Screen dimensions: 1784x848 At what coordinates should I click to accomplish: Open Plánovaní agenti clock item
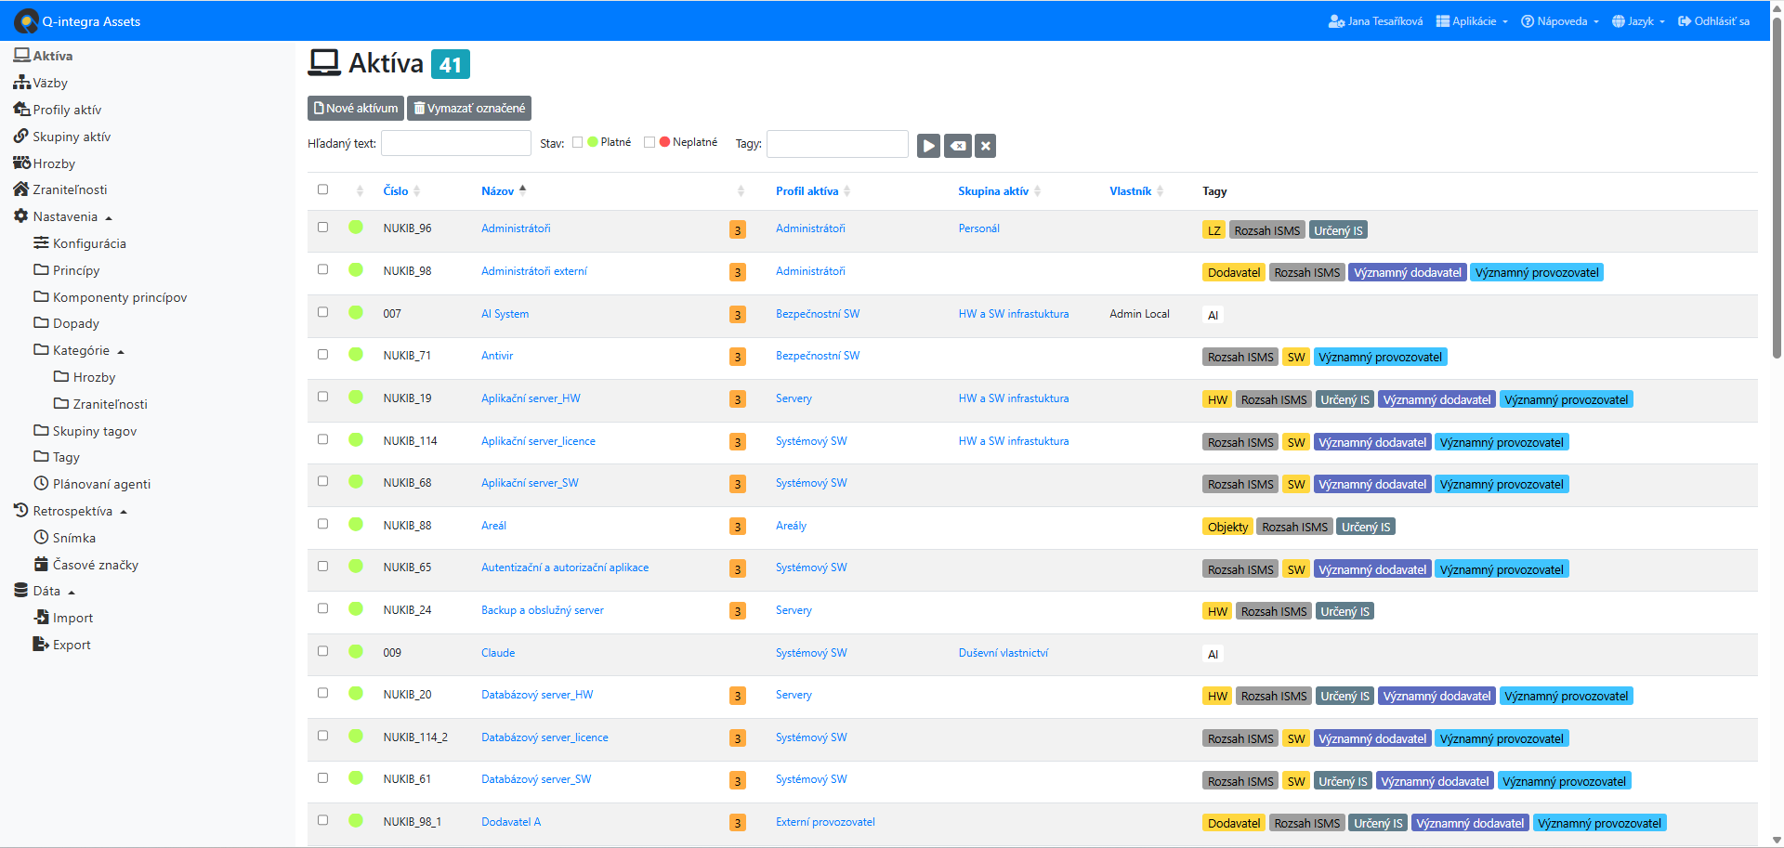tap(101, 484)
